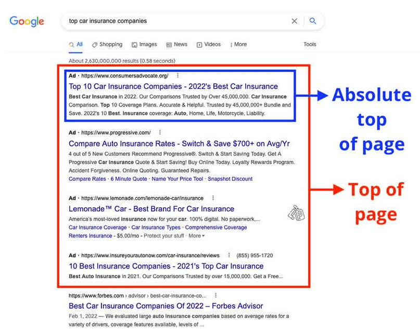This screenshot has height=332, width=420.
Task: Open the Videos tab
Action: tap(209, 44)
